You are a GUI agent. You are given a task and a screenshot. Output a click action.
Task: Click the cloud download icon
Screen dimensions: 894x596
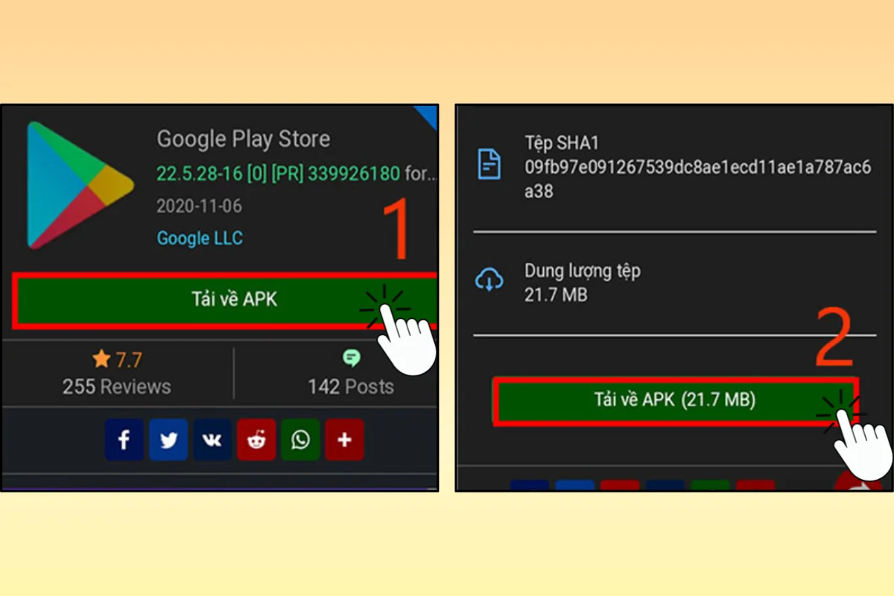489,281
